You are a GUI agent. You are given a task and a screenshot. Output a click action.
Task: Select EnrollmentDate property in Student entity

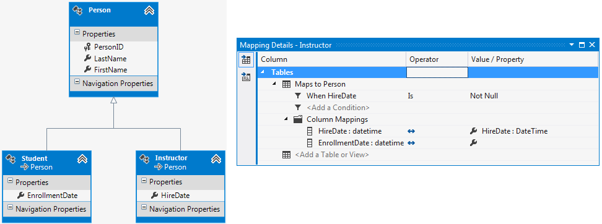[52, 196]
